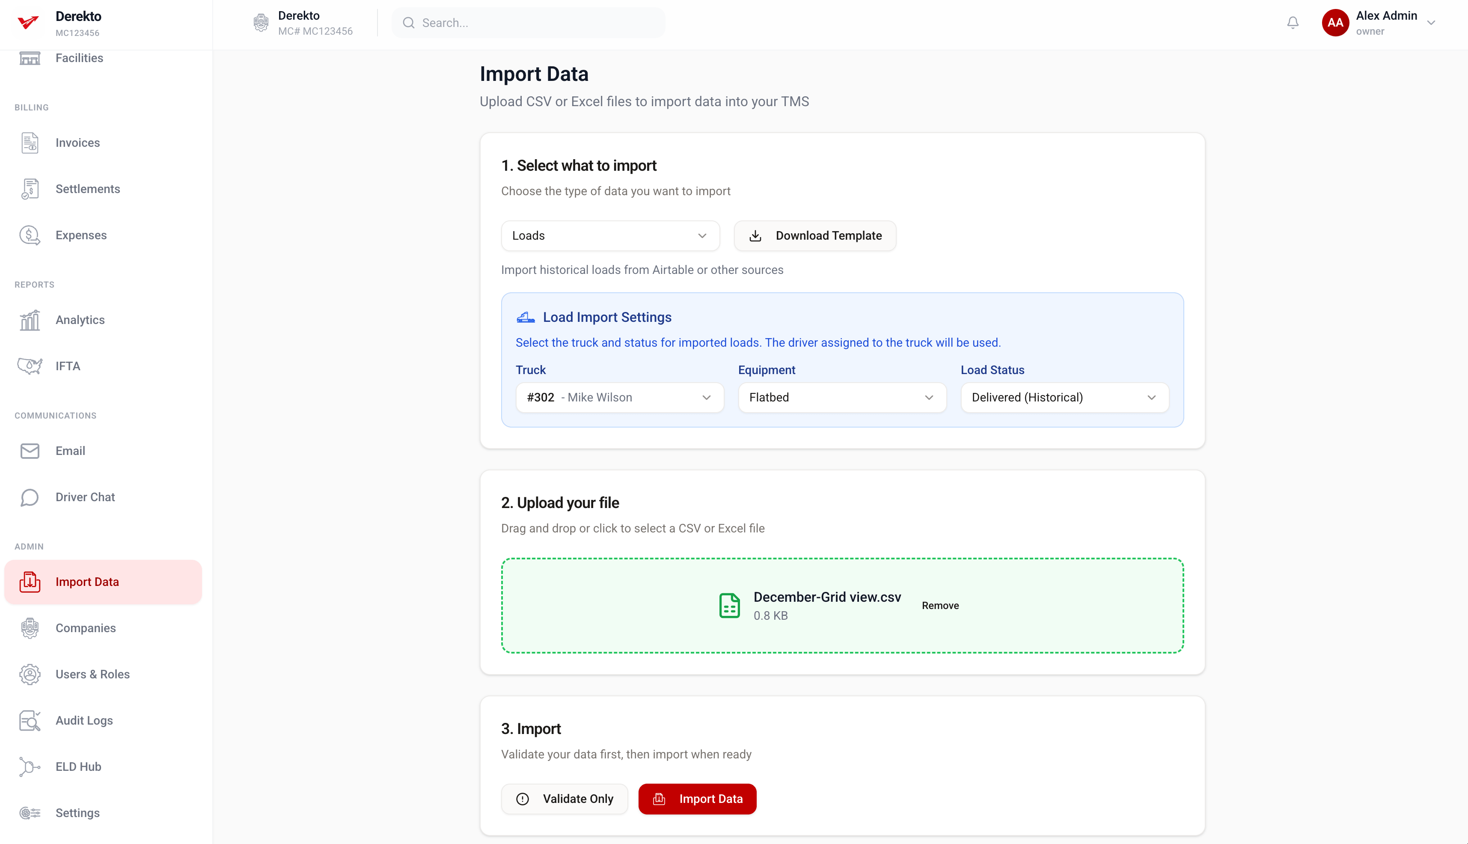Viewport: 1468px width, 844px height.
Task: Click the Companies badge icon
Action: pyautogui.click(x=30, y=628)
